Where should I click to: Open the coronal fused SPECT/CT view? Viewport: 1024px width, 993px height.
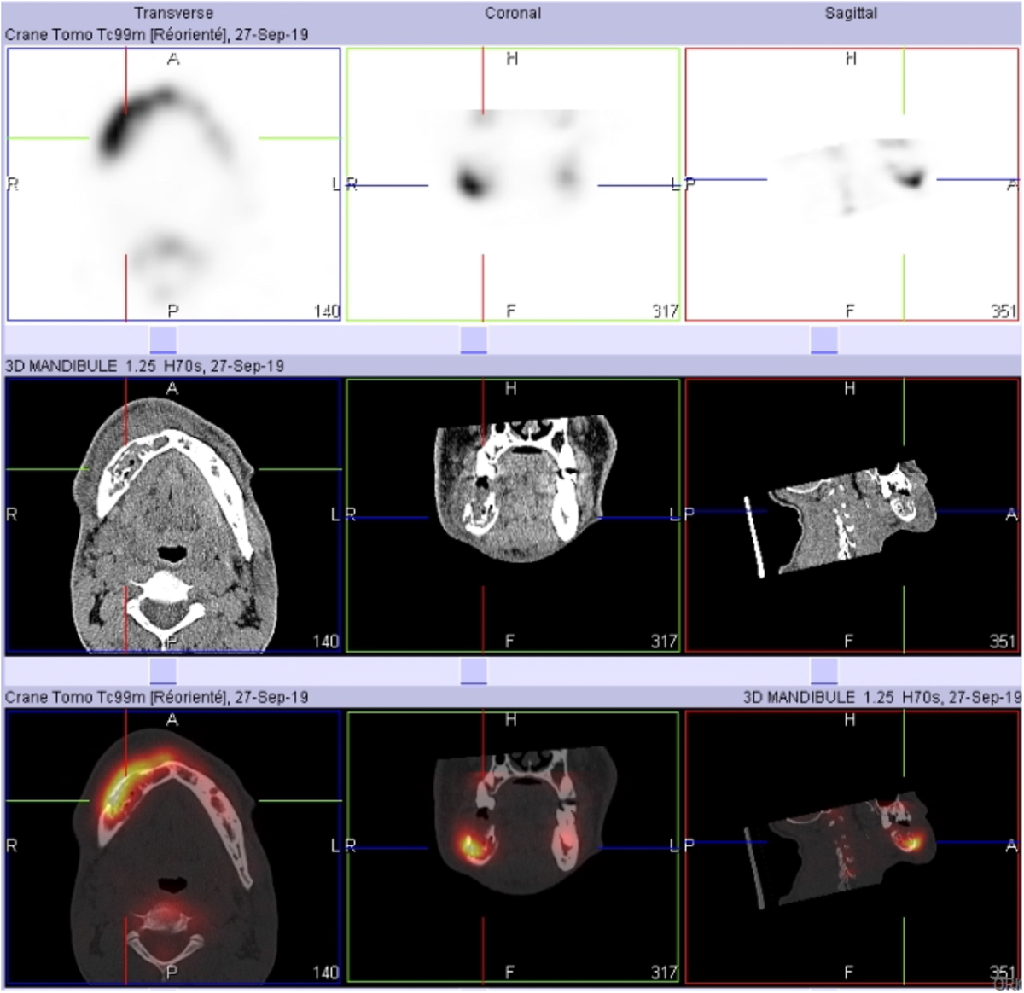tap(513, 847)
